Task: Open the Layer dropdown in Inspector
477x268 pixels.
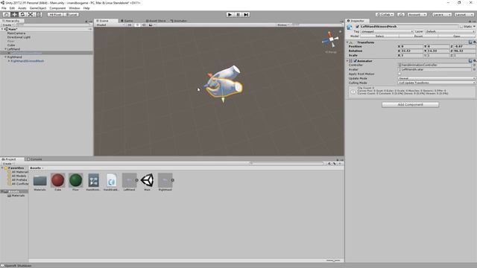Action: 450,31
